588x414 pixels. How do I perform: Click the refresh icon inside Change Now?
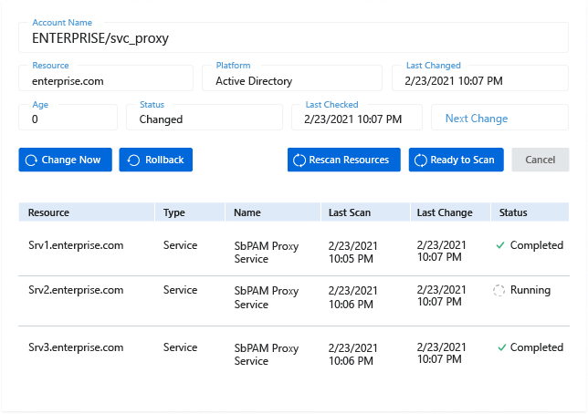[31, 160]
